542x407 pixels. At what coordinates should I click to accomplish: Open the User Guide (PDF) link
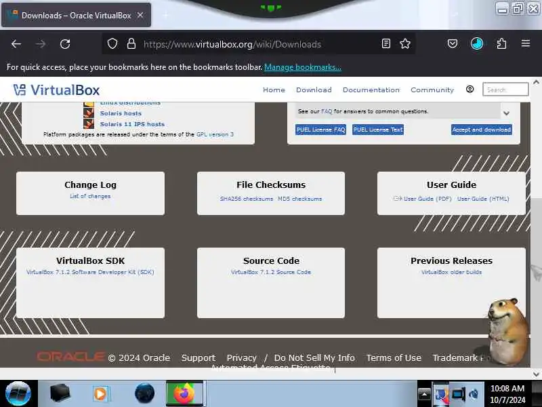point(428,199)
